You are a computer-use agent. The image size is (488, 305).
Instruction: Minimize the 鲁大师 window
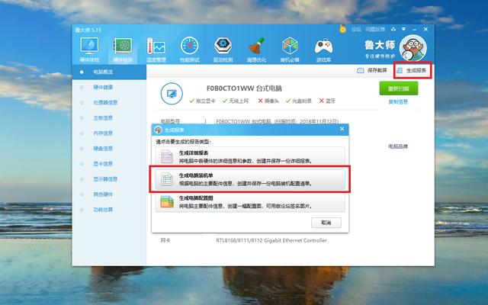(415, 29)
